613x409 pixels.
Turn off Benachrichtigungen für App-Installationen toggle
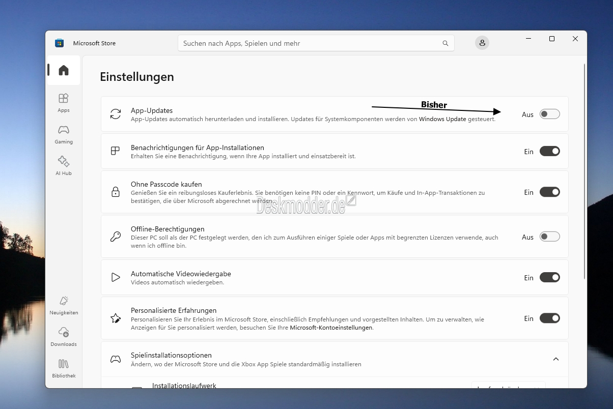click(x=550, y=151)
